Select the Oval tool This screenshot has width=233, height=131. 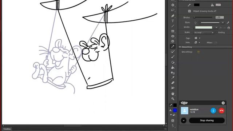[x=173, y=36]
